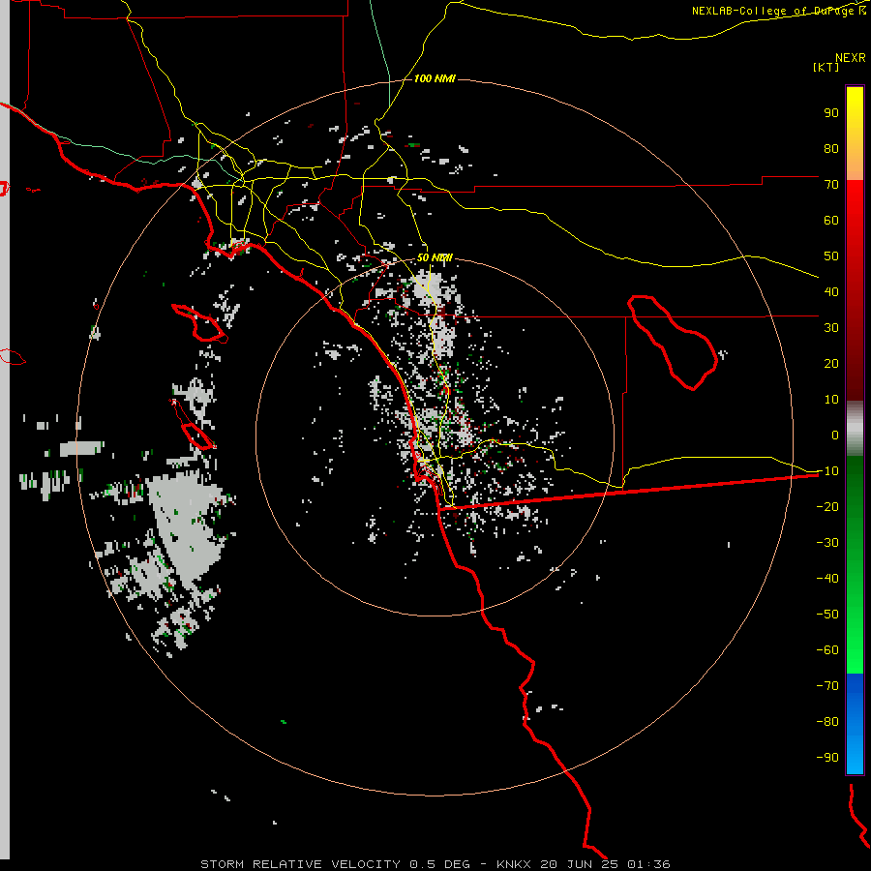Select the 30 value on velocity scale
Viewport: 871px width, 871px height.
tap(831, 328)
